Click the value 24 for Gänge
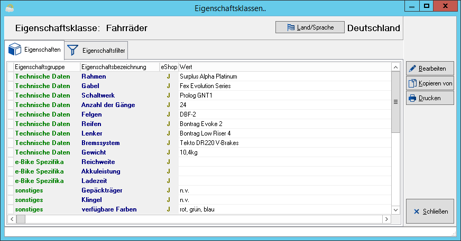The width and height of the screenshot is (461, 241). coord(183,105)
